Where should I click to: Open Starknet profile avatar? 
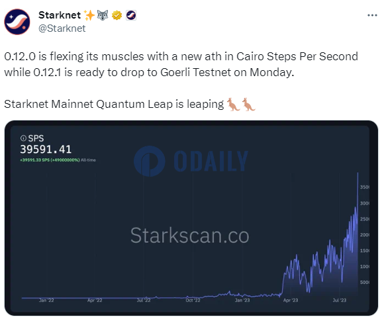[17, 22]
